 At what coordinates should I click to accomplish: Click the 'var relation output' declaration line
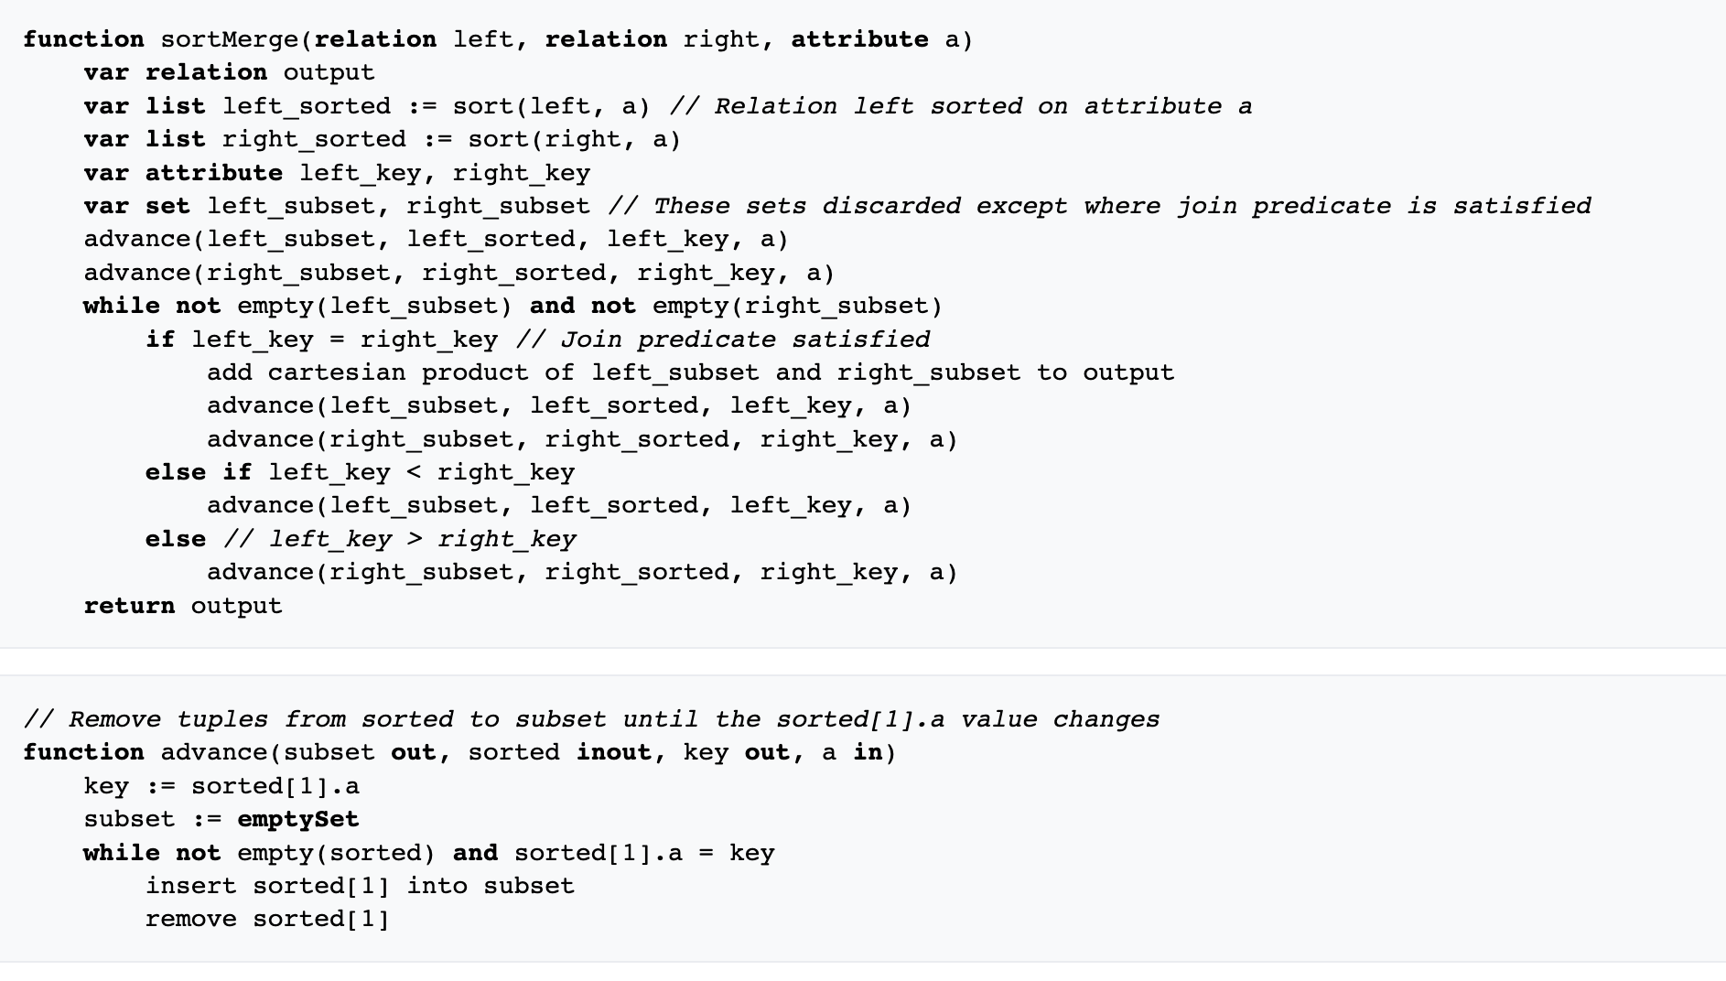(229, 72)
